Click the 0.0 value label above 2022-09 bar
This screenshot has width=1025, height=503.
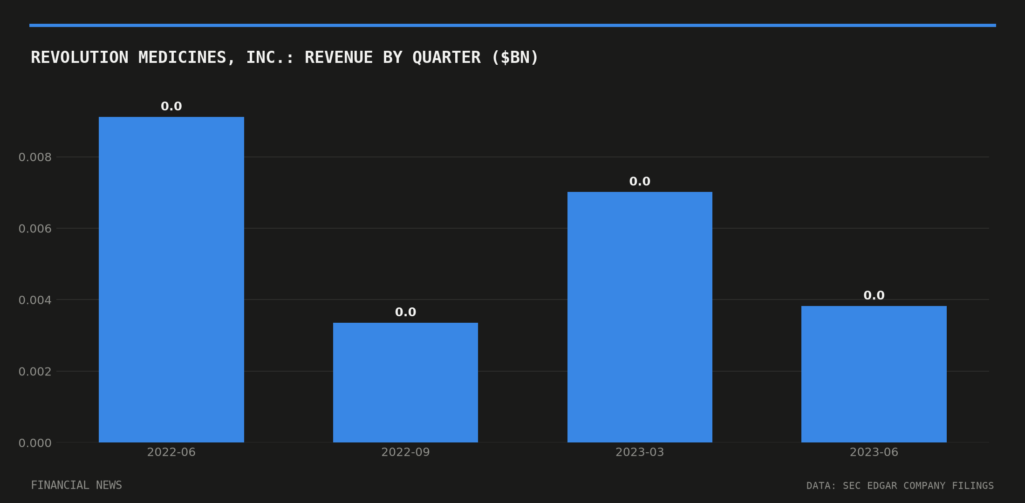(x=405, y=312)
